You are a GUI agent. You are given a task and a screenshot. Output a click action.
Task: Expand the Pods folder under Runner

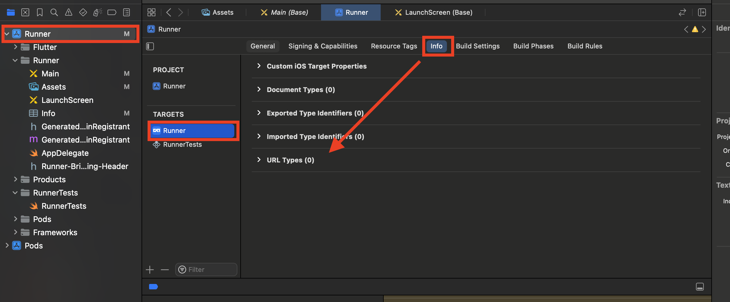click(15, 219)
